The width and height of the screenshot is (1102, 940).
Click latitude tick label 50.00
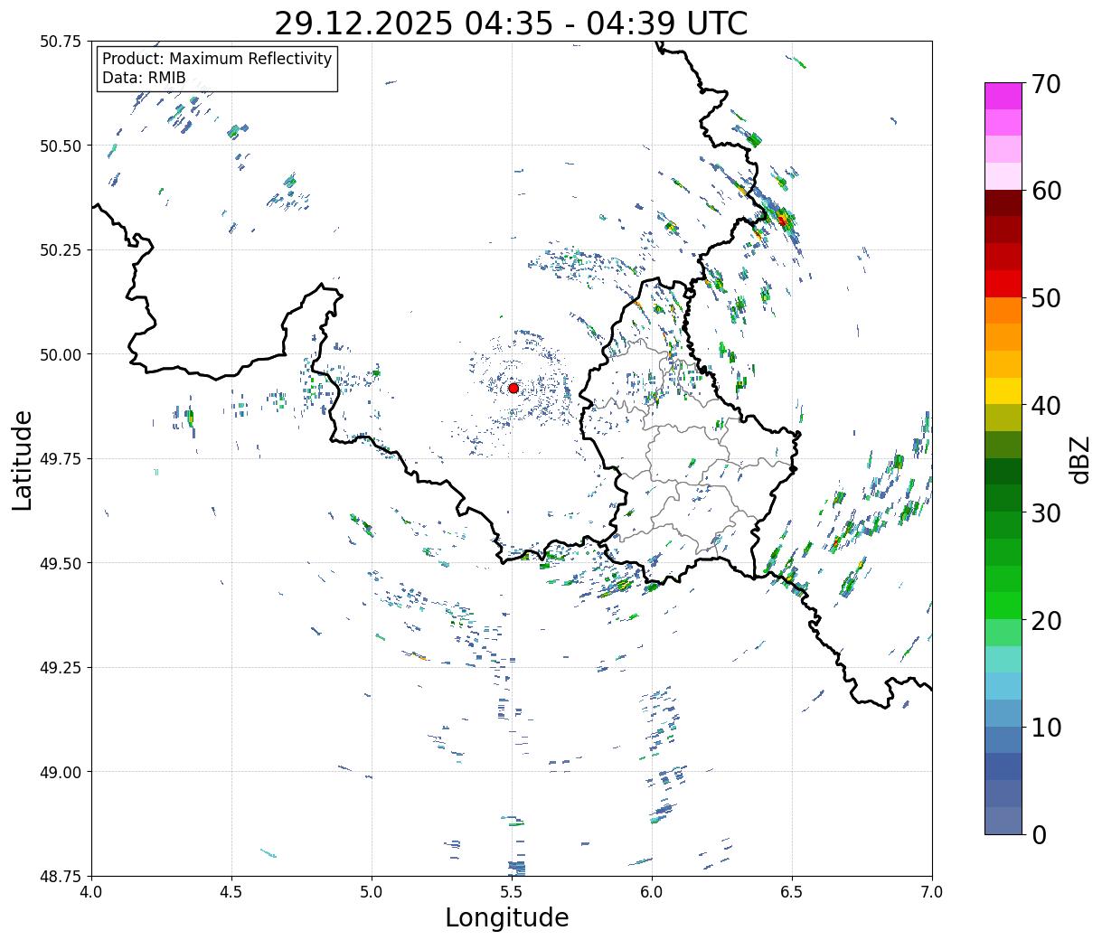[x=61, y=354]
